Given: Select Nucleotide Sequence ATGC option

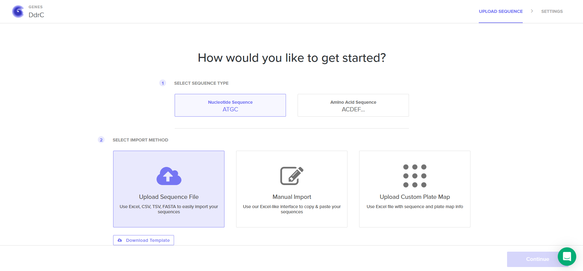Looking at the screenshot, I should pyautogui.click(x=230, y=105).
